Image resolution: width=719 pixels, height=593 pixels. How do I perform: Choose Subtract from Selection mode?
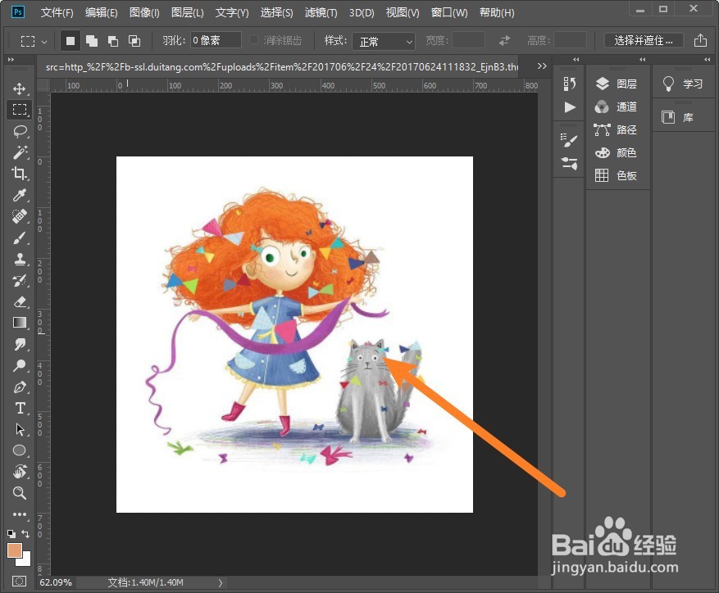tap(113, 41)
